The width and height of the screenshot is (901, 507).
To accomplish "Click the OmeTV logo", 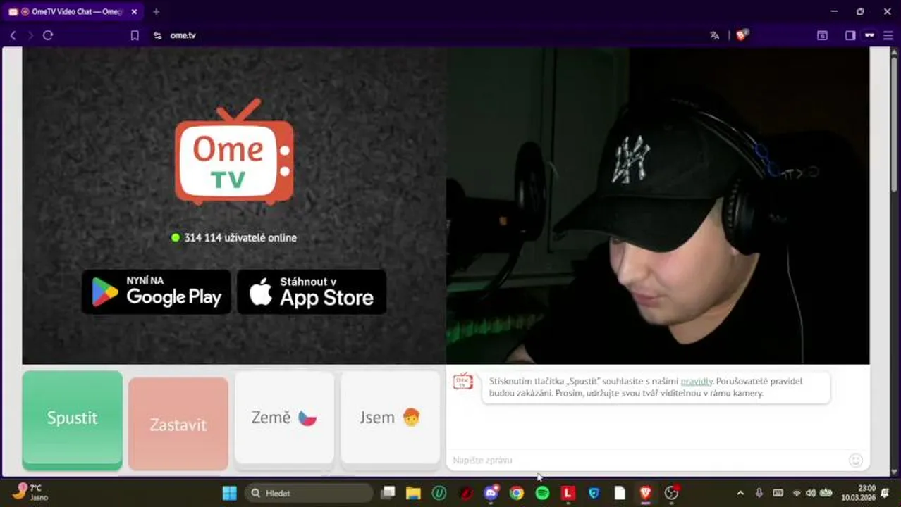I will [234, 151].
